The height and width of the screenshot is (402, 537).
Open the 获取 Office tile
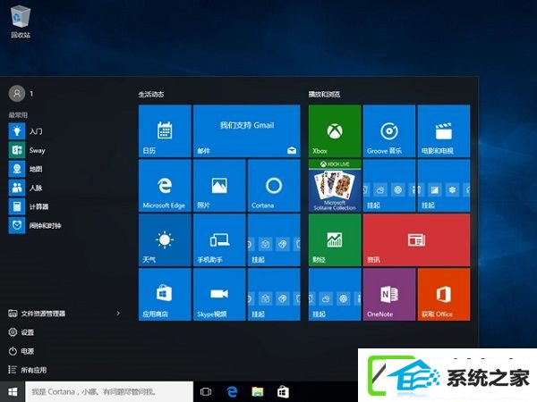click(444, 294)
